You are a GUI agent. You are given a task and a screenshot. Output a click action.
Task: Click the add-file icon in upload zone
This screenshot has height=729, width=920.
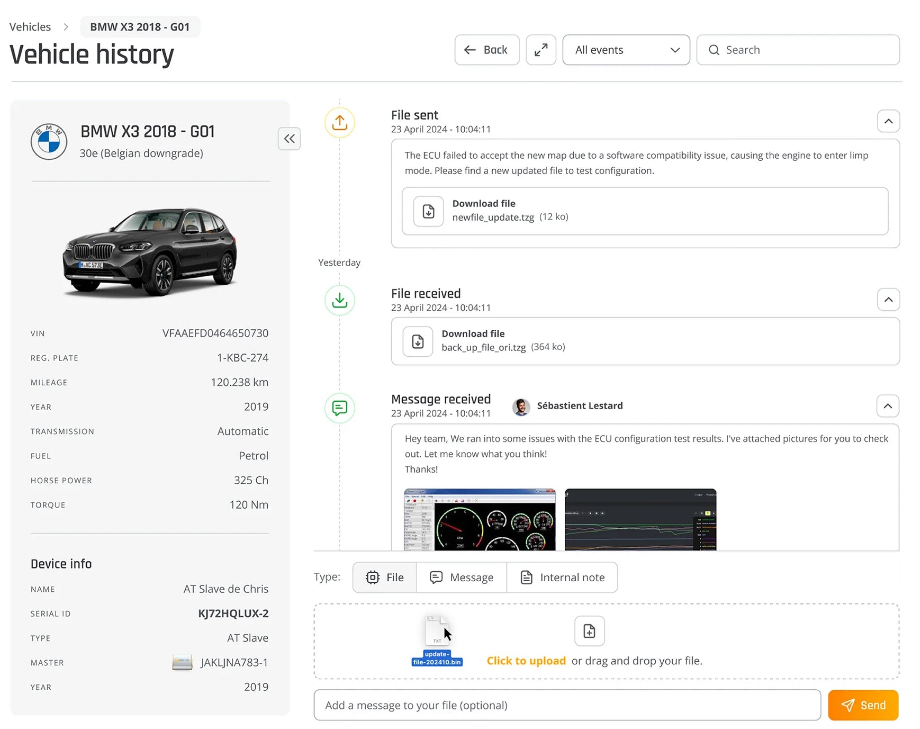589,630
